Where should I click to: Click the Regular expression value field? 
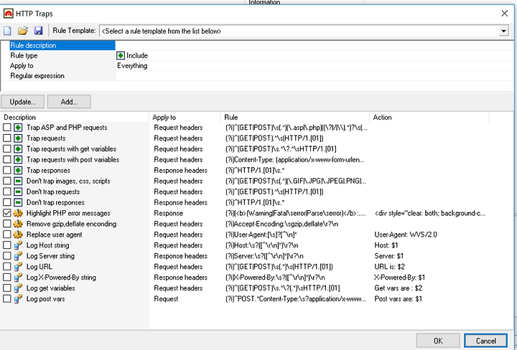click(x=314, y=76)
